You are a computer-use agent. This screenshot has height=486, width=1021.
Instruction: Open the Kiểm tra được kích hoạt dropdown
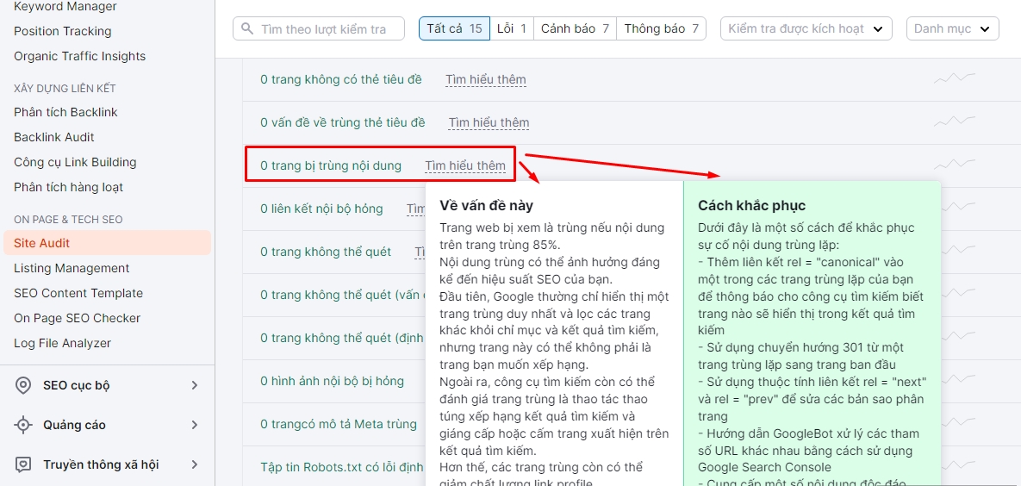coord(806,28)
